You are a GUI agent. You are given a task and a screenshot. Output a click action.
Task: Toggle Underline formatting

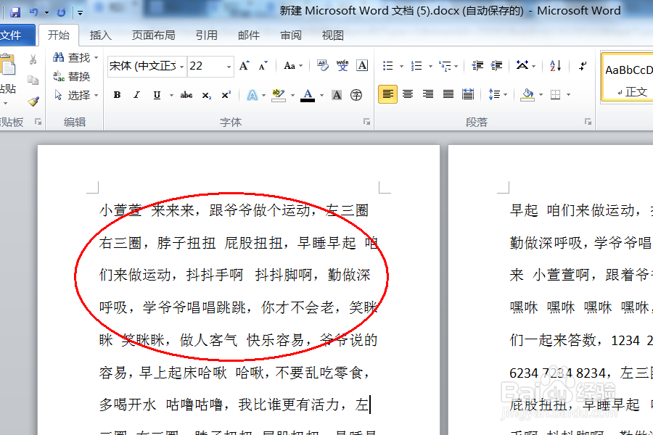[157, 95]
